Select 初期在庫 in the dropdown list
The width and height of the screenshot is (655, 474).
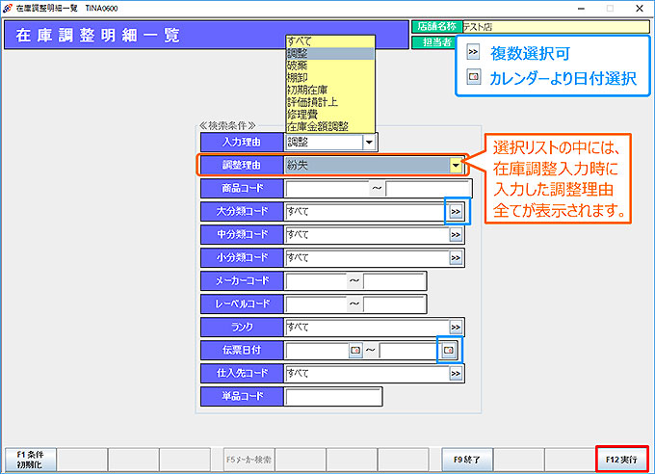coord(330,90)
